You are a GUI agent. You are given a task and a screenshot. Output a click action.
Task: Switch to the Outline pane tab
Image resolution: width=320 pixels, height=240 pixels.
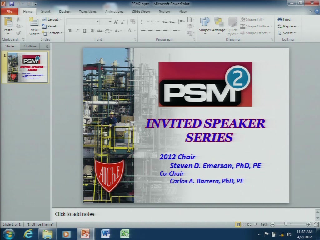[x=30, y=46]
